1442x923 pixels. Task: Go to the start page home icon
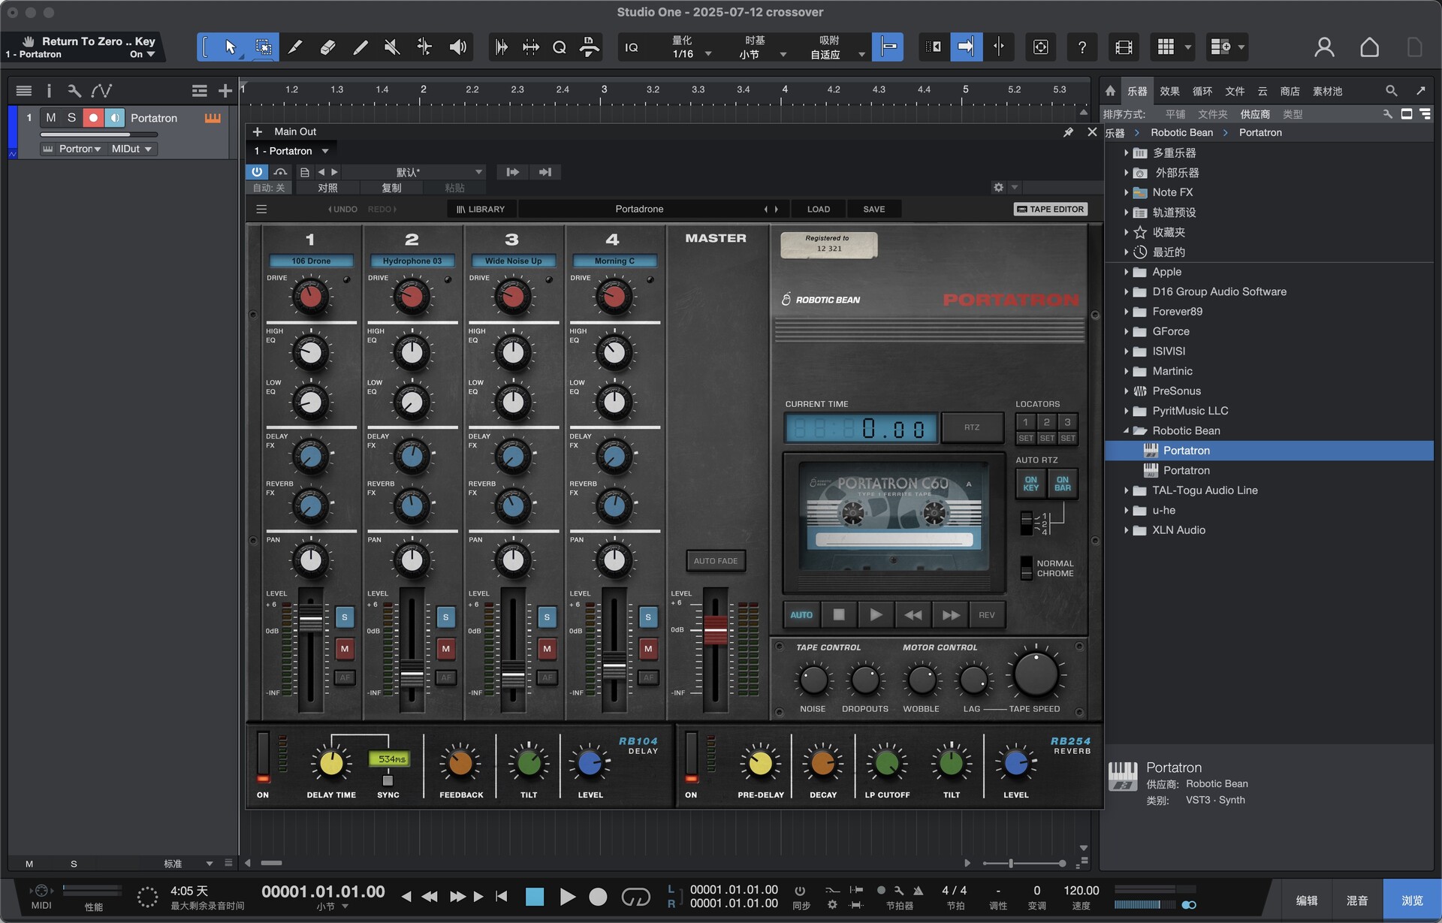[x=1369, y=47]
